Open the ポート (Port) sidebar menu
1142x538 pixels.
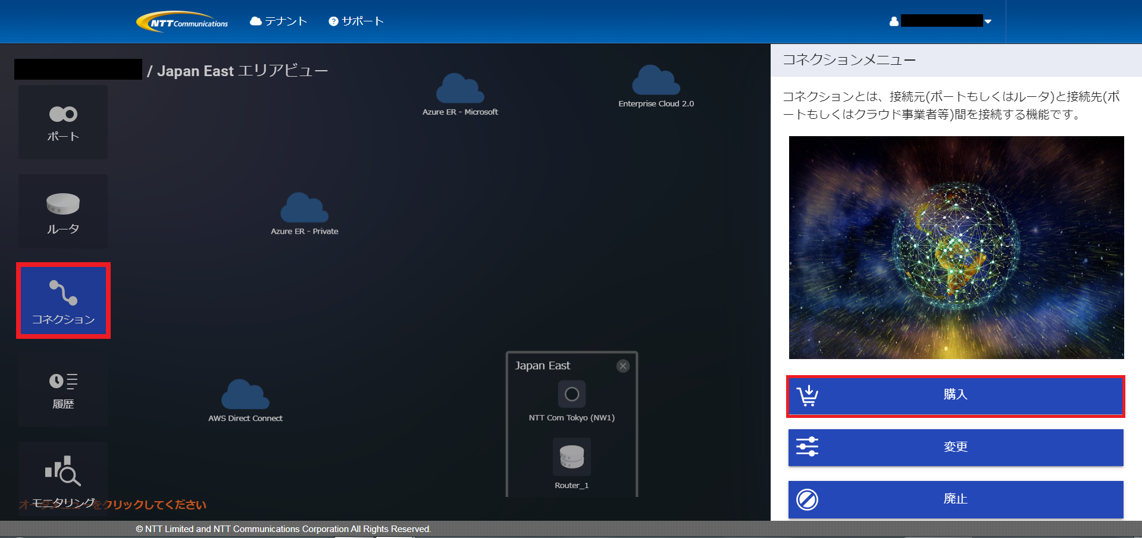63,122
